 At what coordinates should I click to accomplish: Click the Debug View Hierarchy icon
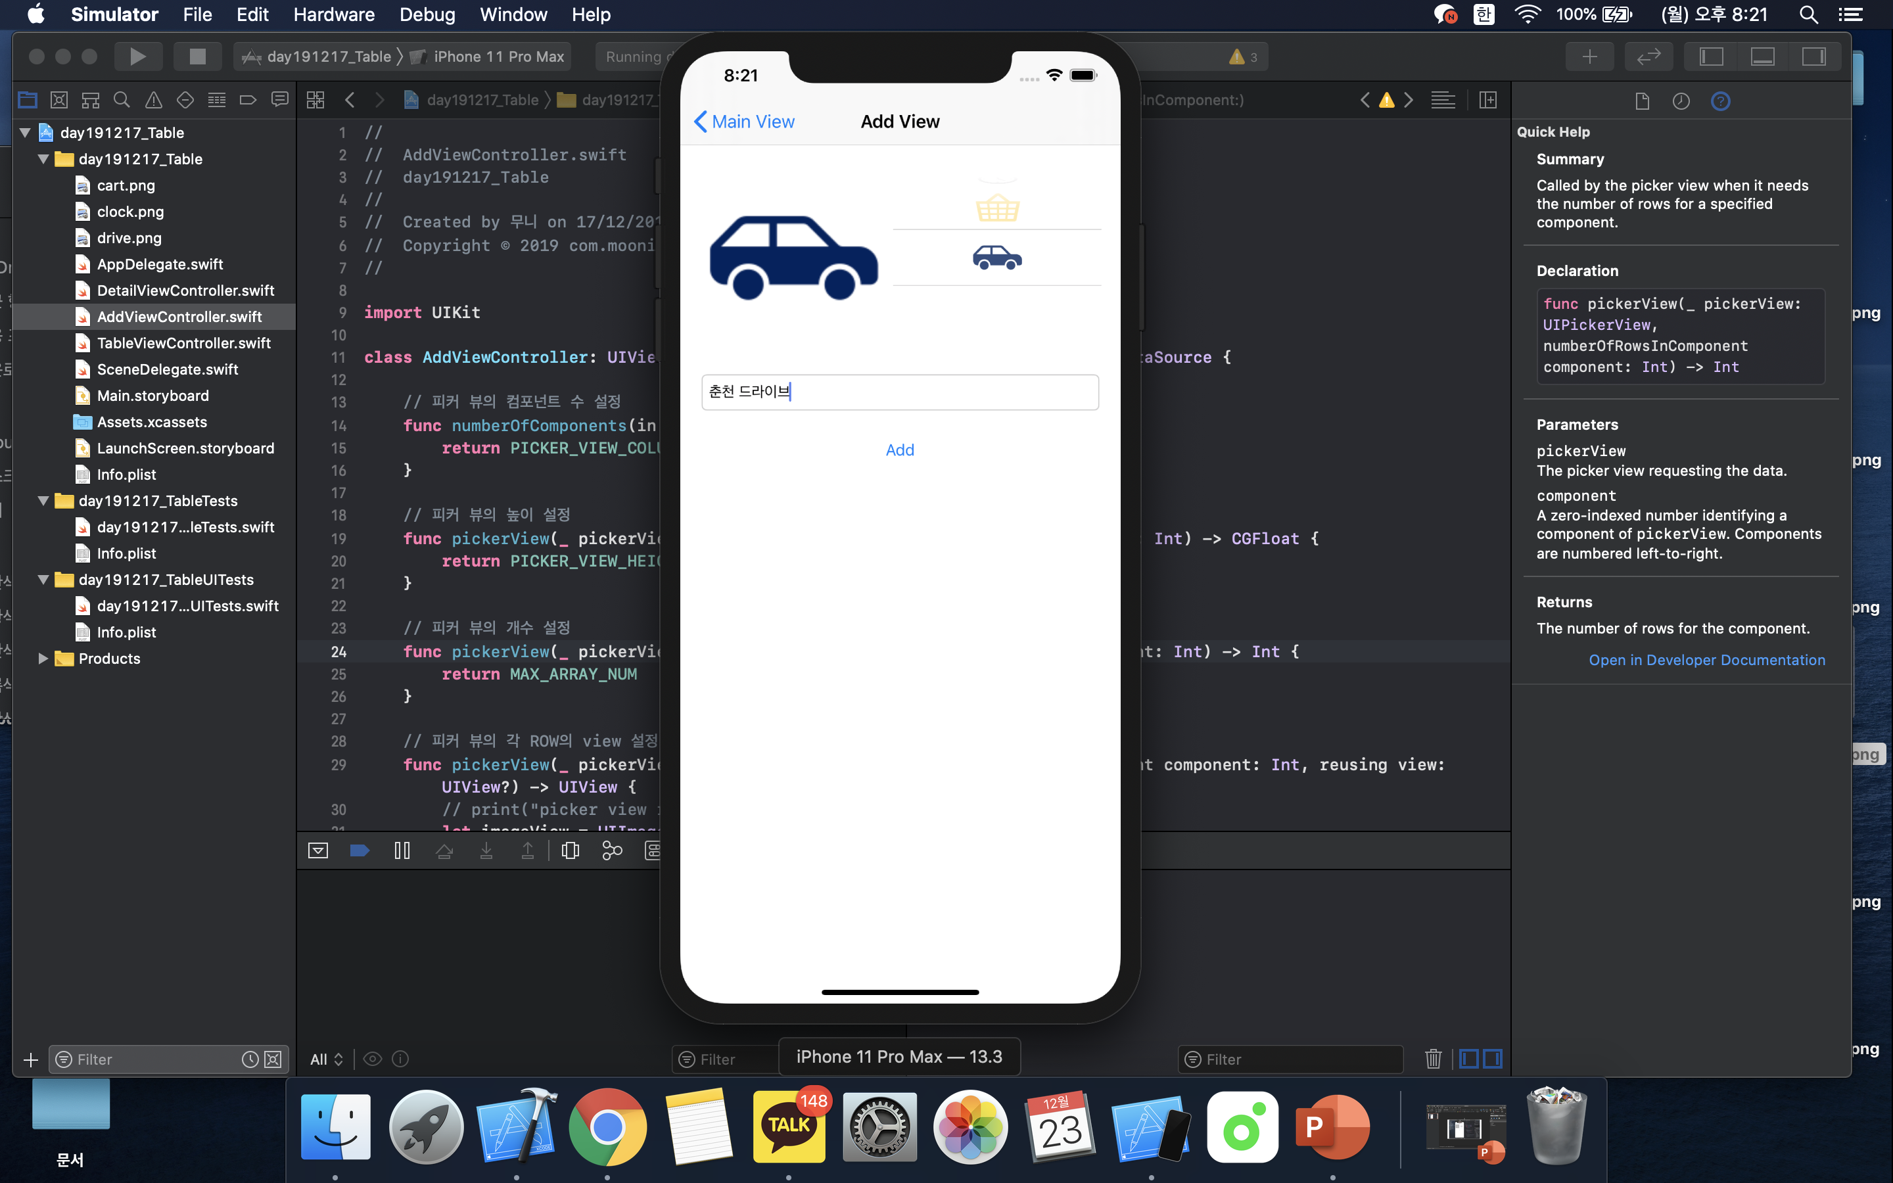click(571, 850)
